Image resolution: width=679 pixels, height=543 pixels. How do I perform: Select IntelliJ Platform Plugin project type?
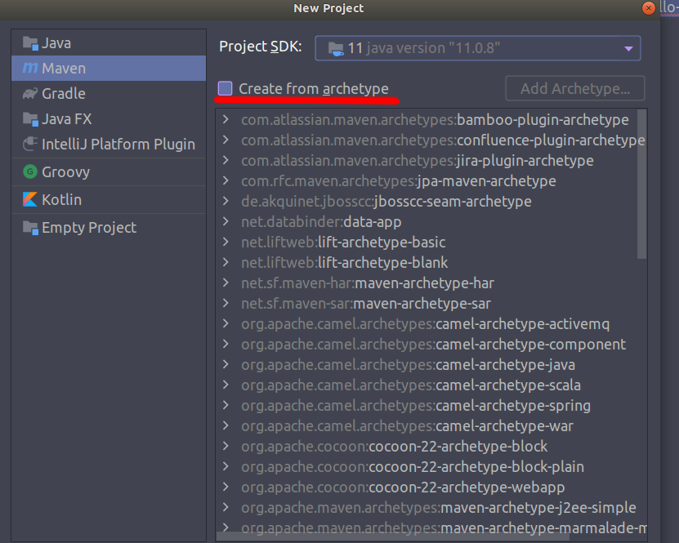point(109,144)
